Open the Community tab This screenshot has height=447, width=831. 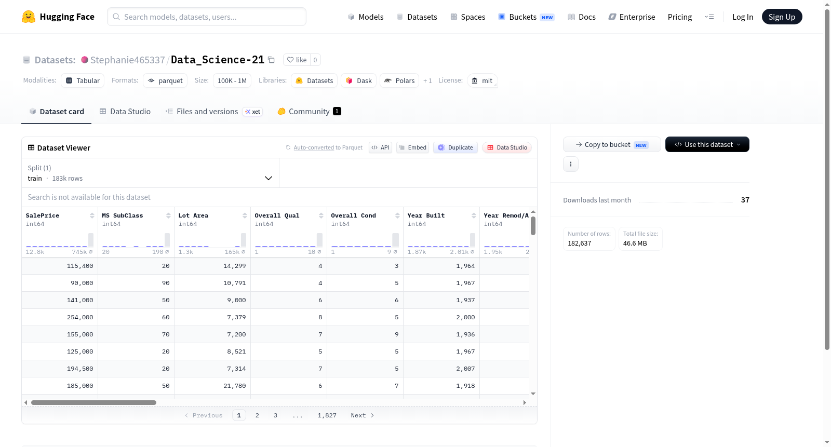(310, 111)
